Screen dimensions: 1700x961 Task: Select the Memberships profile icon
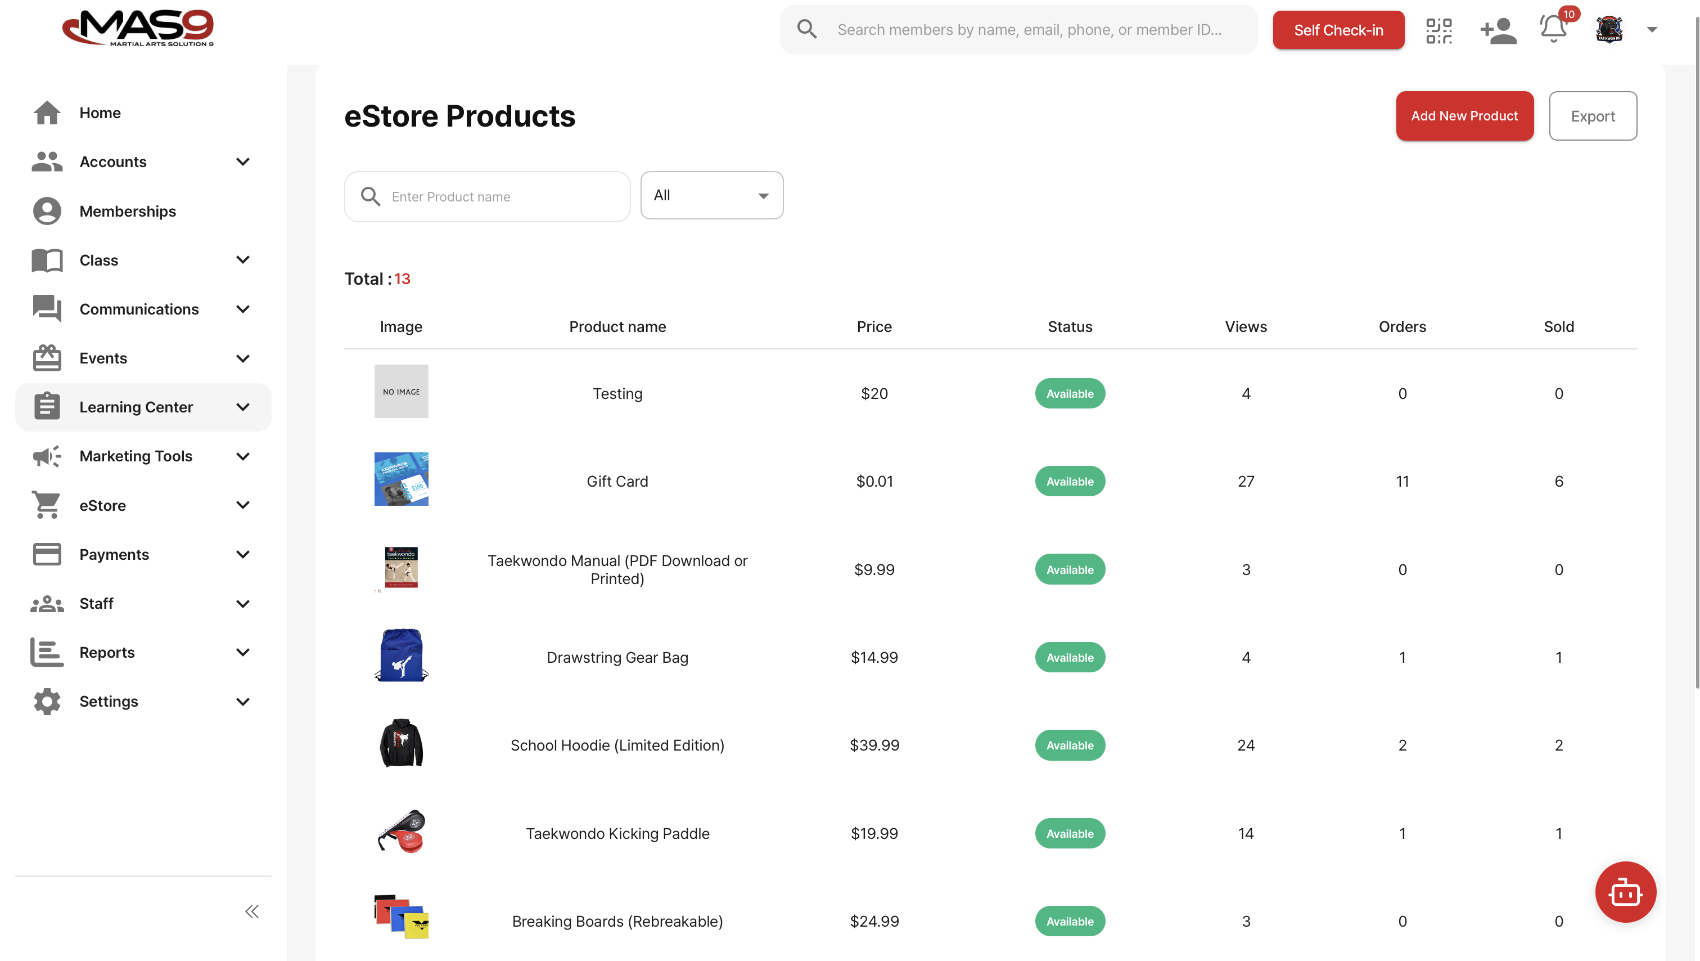click(x=46, y=210)
